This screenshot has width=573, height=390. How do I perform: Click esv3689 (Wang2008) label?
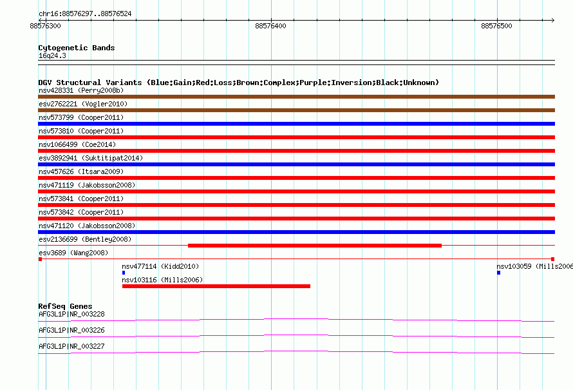click(x=73, y=253)
